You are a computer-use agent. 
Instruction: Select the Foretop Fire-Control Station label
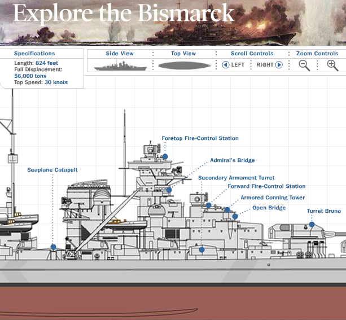coord(200,138)
